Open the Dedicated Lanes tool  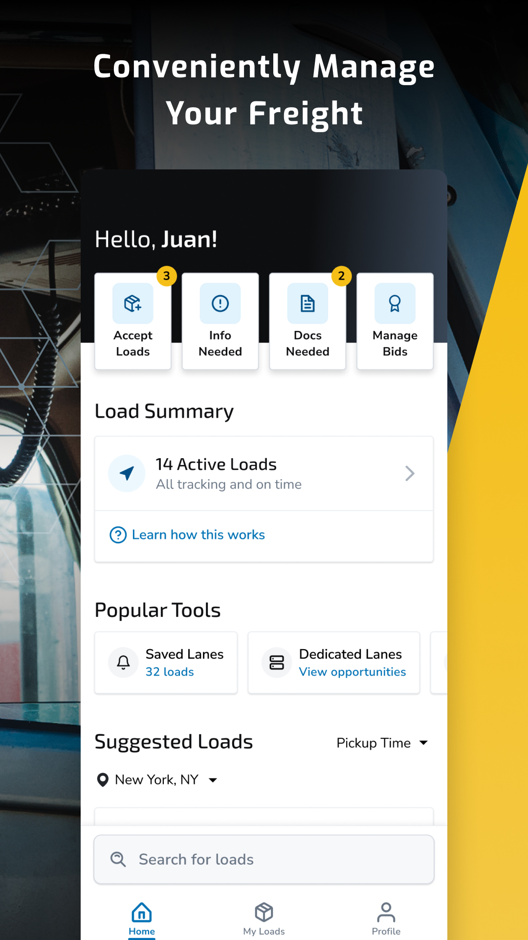click(x=334, y=662)
